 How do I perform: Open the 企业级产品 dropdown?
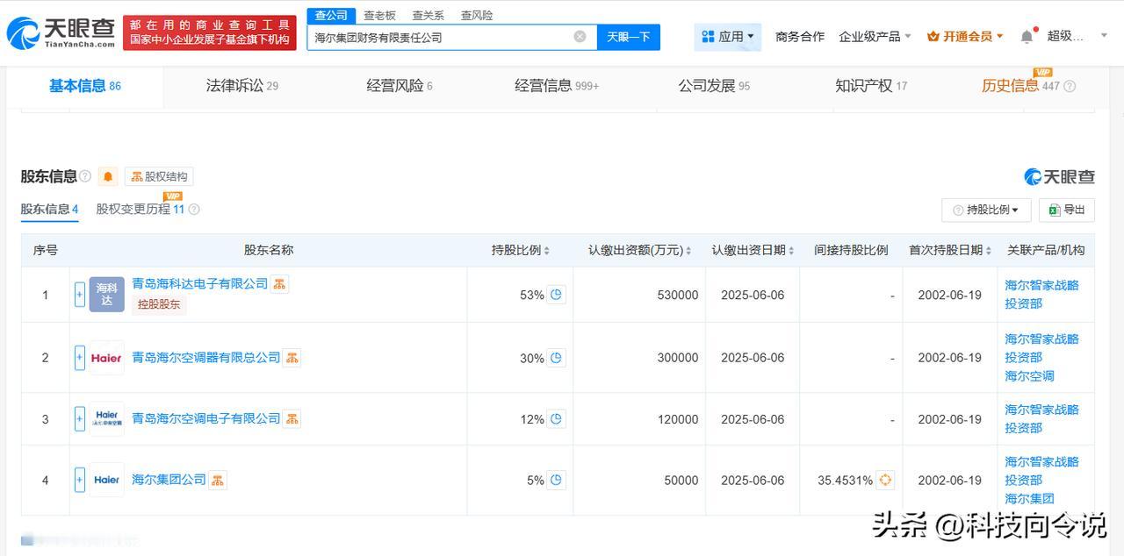click(x=875, y=37)
